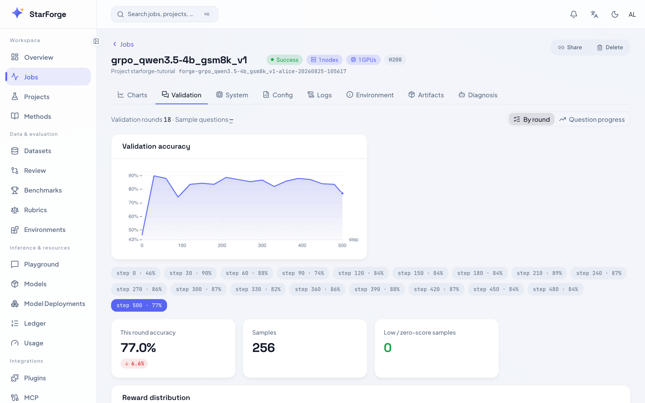Image resolution: width=645 pixels, height=403 pixels.
Task: Toggle dark mode moon icon
Action: [615, 14]
